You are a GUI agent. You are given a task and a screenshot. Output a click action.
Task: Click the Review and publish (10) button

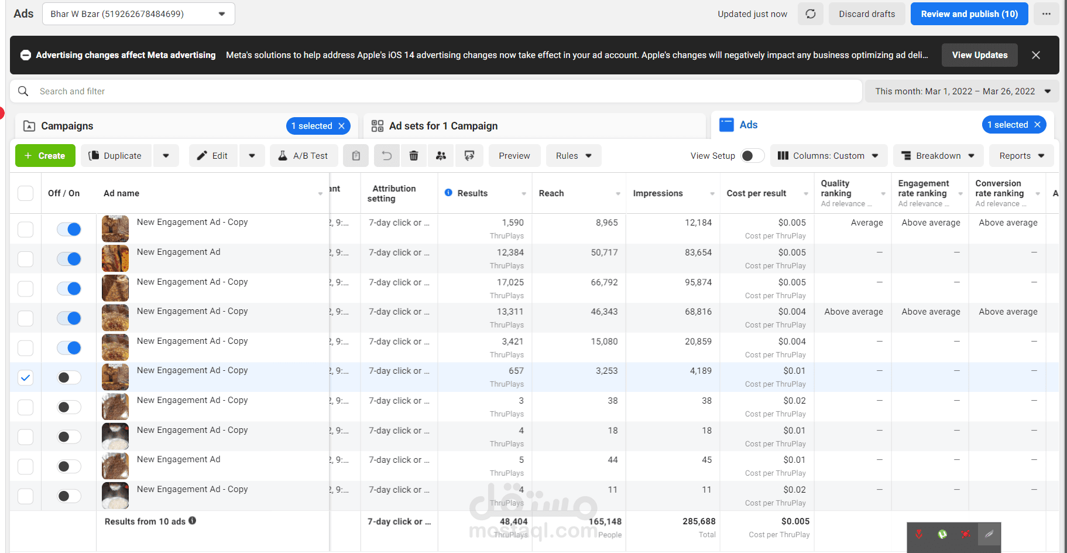click(x=969, y=14)
